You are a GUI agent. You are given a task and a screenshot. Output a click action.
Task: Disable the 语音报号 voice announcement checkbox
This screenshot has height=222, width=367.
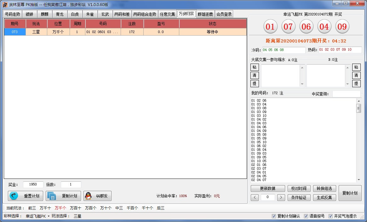[x=306, y=216]
